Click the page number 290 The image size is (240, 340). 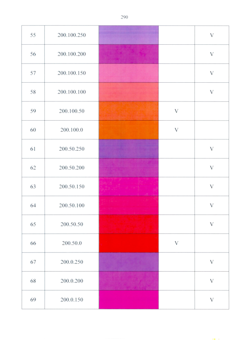(x=124, y=17)
